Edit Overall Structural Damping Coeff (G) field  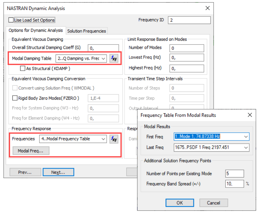coord(103,48)
